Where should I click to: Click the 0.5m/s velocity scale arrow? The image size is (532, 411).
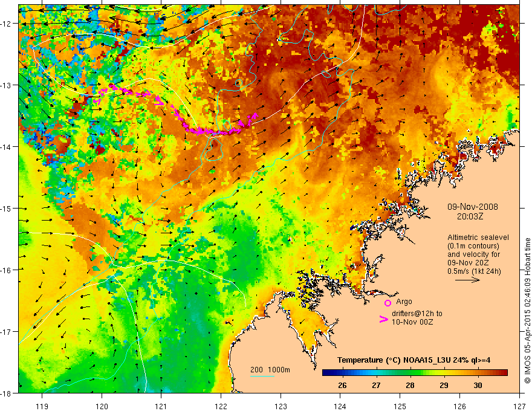coord(467,280)
